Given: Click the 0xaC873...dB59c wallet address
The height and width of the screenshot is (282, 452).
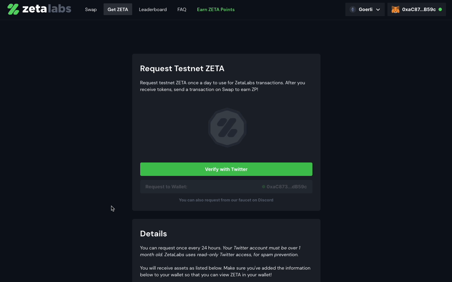Looking at the screenshot, I should pos(287,187).
